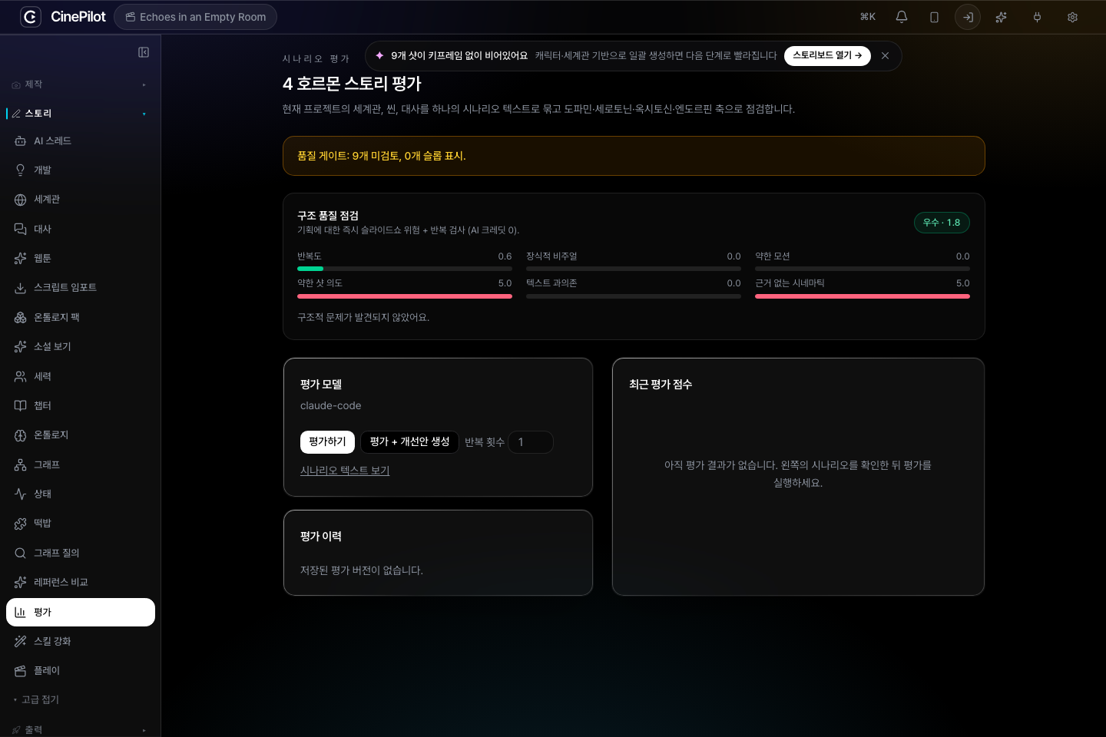Expand the 제작 sidebar section
The image size is (1106, 737).
80,84
